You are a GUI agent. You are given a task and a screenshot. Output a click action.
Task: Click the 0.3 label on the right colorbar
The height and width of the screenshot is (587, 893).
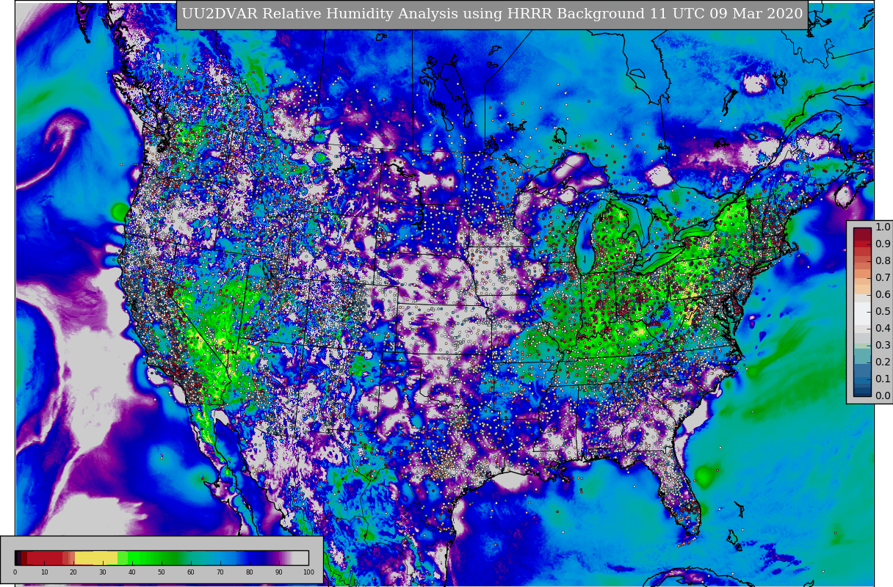(883, 346)
